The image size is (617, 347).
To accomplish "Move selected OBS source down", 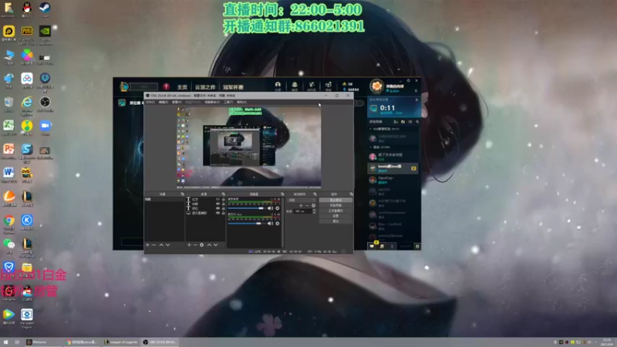I will [x=216, y=244].
